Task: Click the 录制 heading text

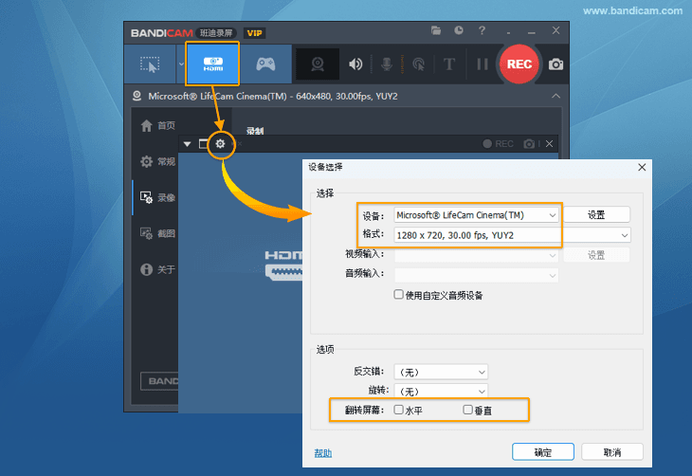Action: [x=255, y=131]
